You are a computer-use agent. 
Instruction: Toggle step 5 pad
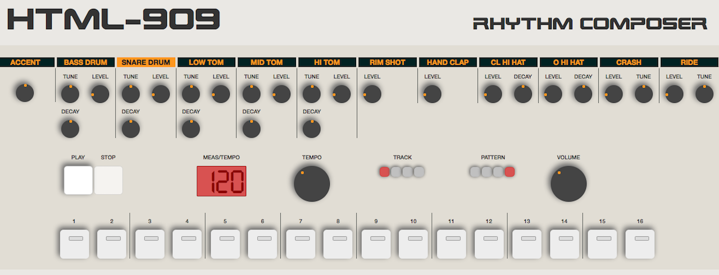click(225, 244)
